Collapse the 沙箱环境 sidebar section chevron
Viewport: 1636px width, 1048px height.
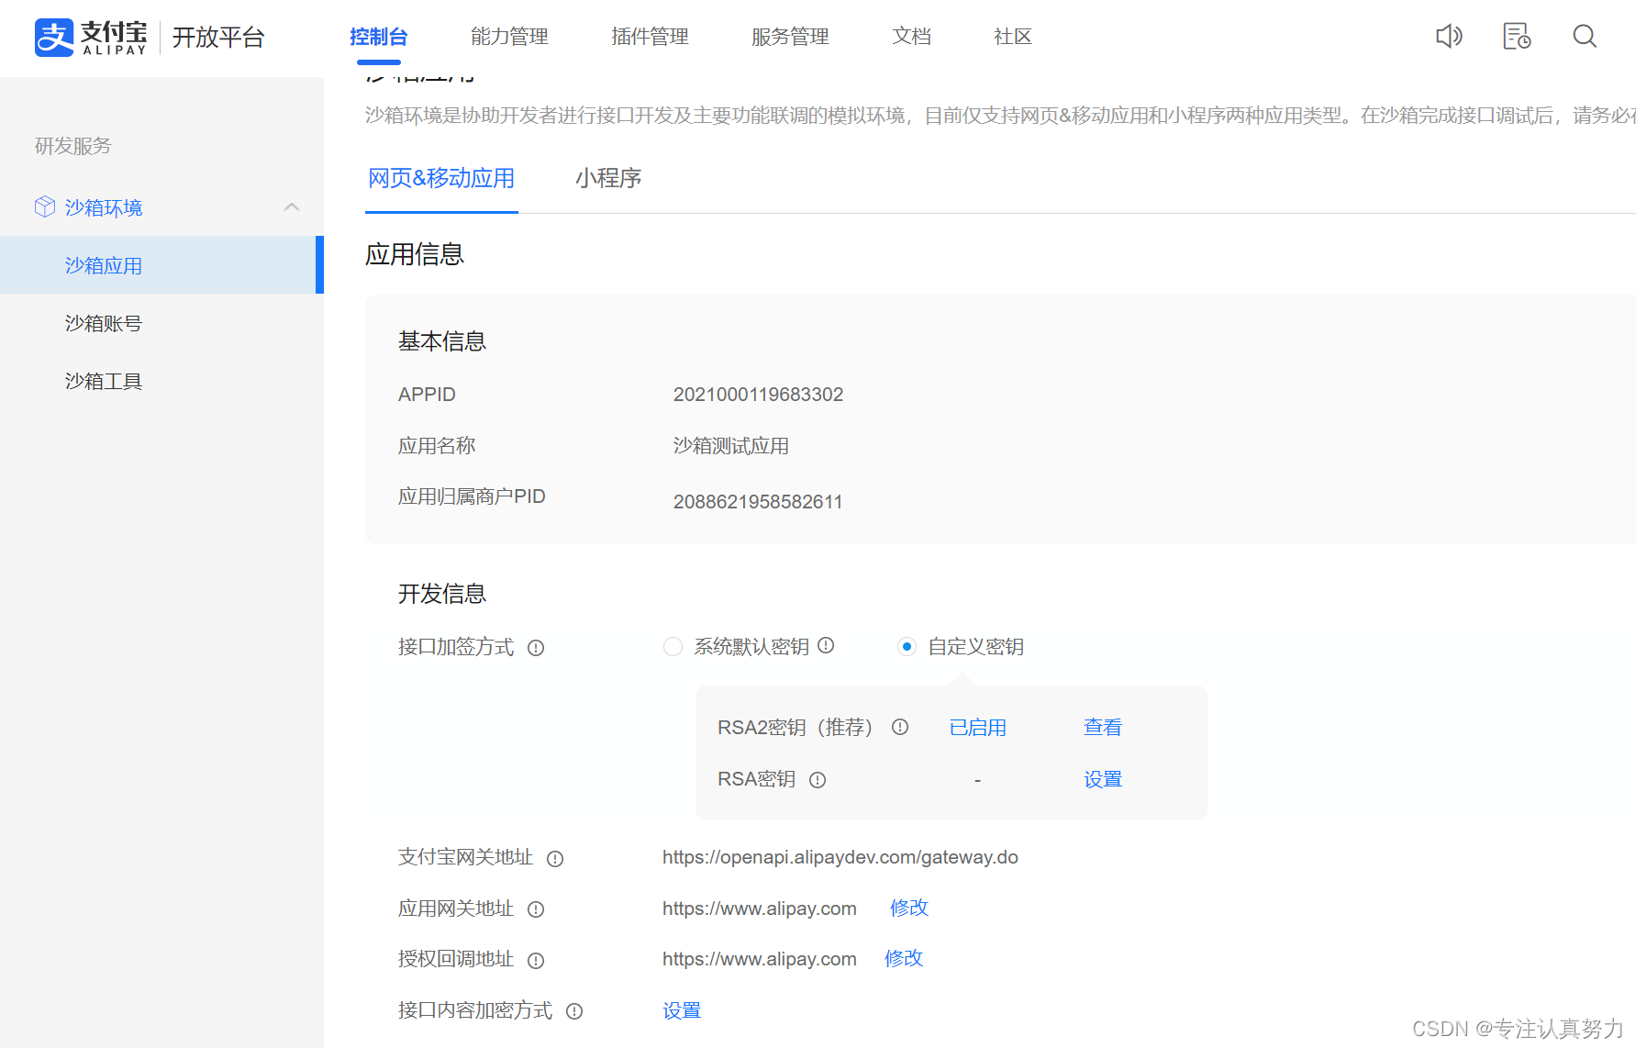[x=292, y=207]
